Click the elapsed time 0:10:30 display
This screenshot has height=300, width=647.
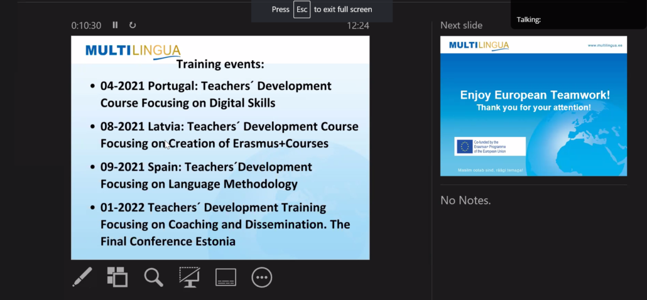(86, 26)
